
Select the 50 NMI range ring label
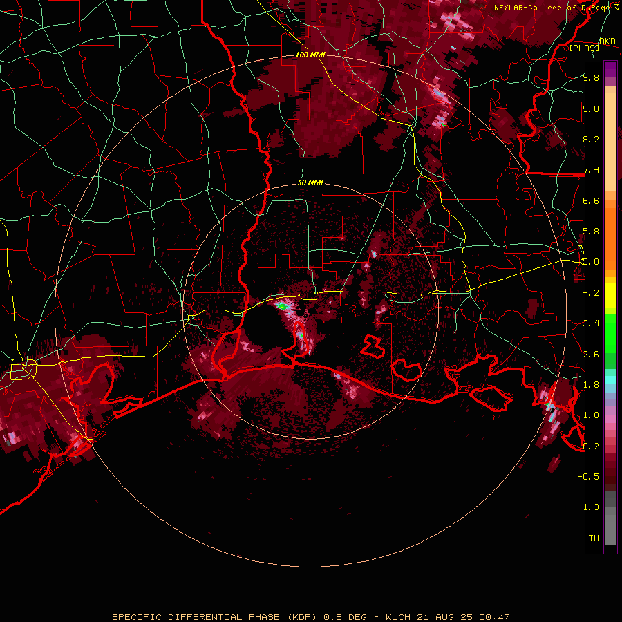click(310, 182)
